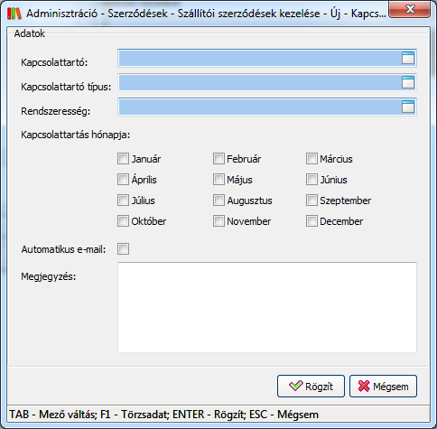Check the Október month box

[x=123, y=221]
